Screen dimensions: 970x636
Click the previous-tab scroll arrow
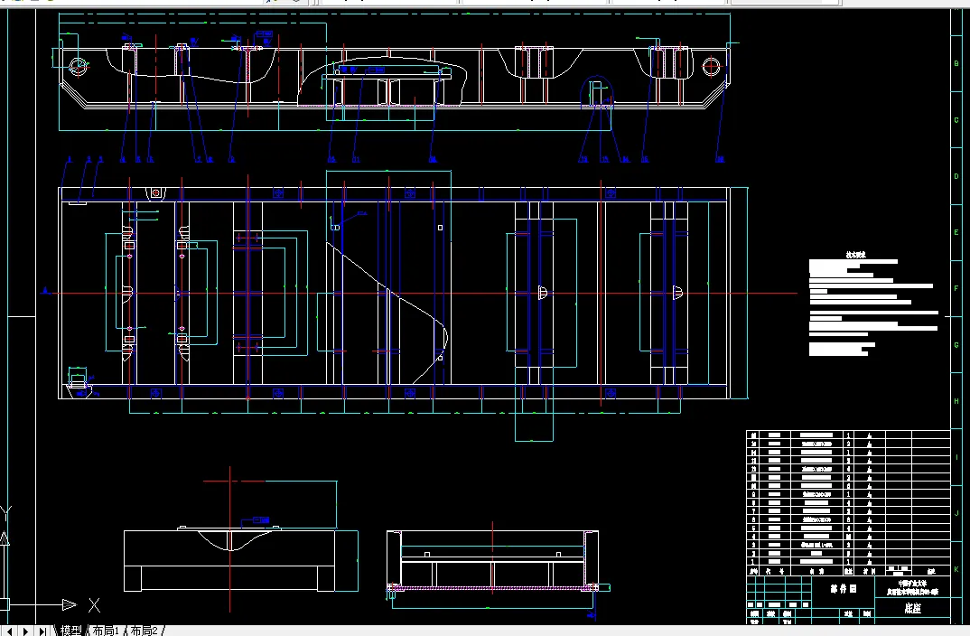[x=9, y=631]
